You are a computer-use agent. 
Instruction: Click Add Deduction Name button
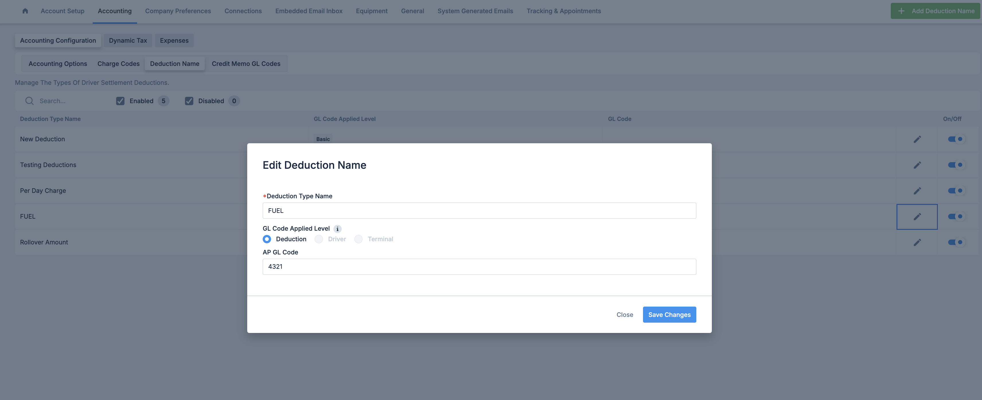pyautogui.click(x=936, y=11)
